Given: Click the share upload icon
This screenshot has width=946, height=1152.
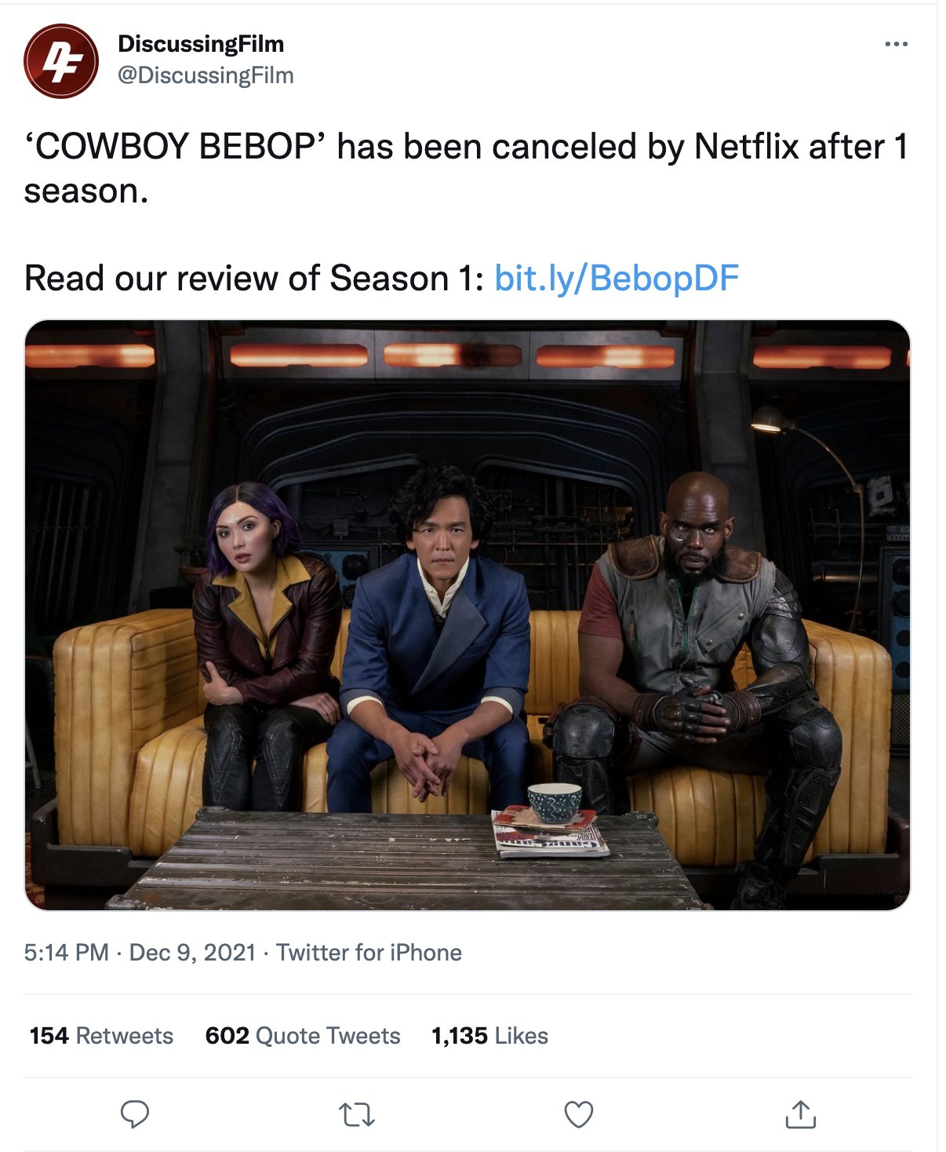Looking at the screenshot, I should [801, 1114].
